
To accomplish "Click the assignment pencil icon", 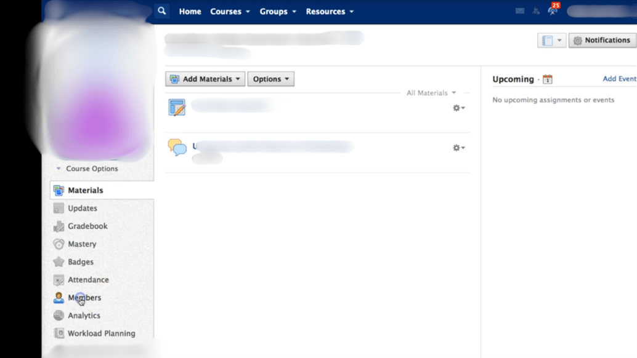I will 177,108.
